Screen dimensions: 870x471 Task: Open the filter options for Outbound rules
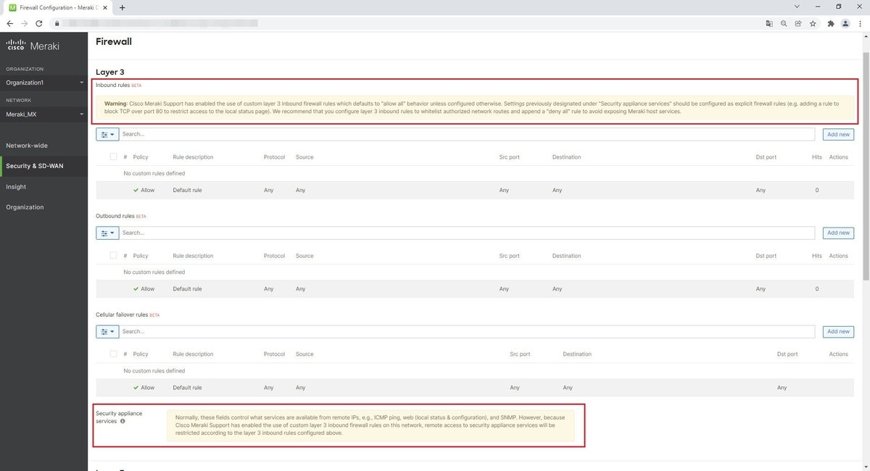click(104, 233)
